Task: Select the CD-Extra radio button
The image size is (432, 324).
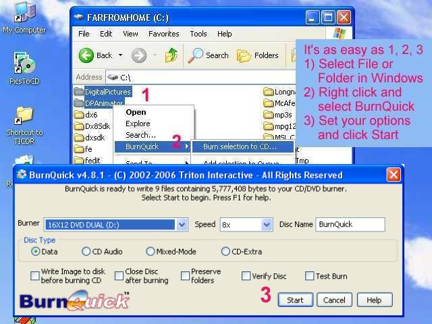Action: (x=225, y=251)
